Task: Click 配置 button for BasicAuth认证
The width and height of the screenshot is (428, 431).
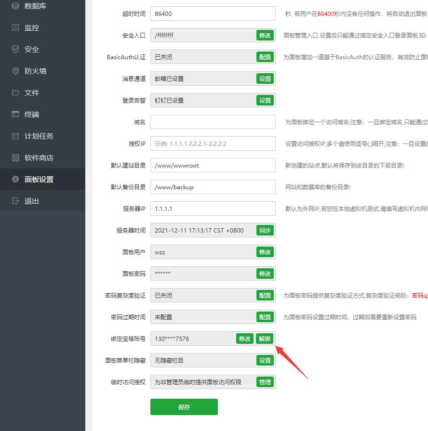Action: 265,57
